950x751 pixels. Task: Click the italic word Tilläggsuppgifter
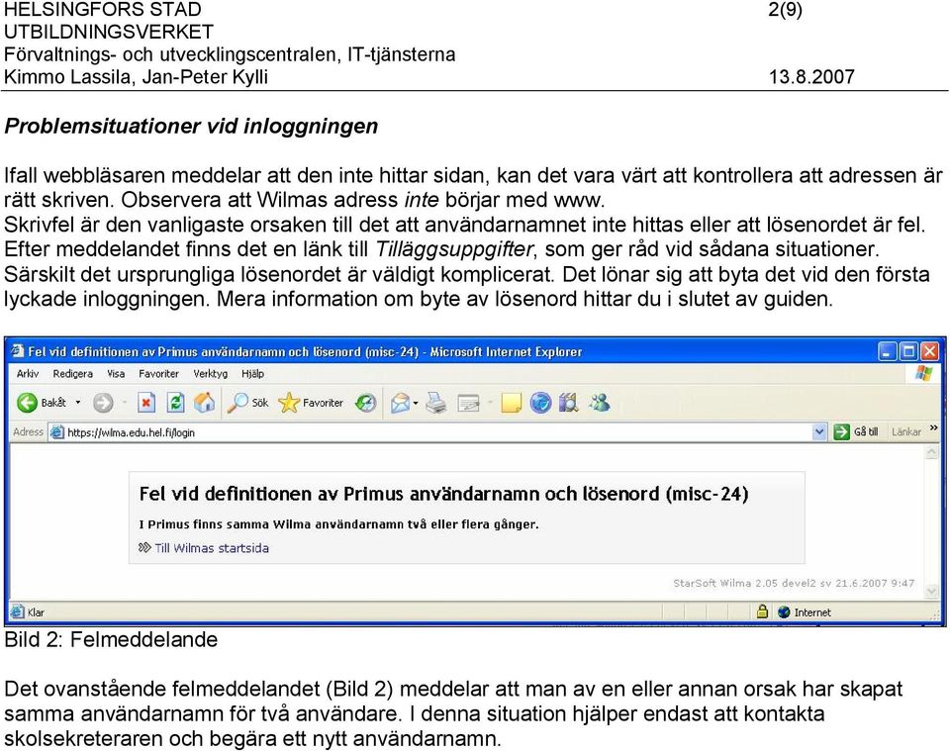click(x=454, y=249)
